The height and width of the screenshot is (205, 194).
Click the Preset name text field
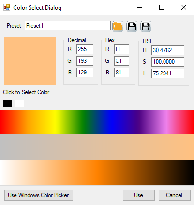[x=68, y=26]
